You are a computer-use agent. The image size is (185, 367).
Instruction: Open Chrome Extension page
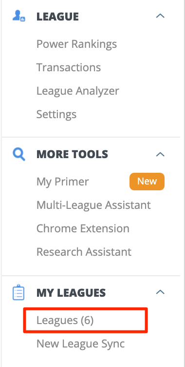(83, 228)
